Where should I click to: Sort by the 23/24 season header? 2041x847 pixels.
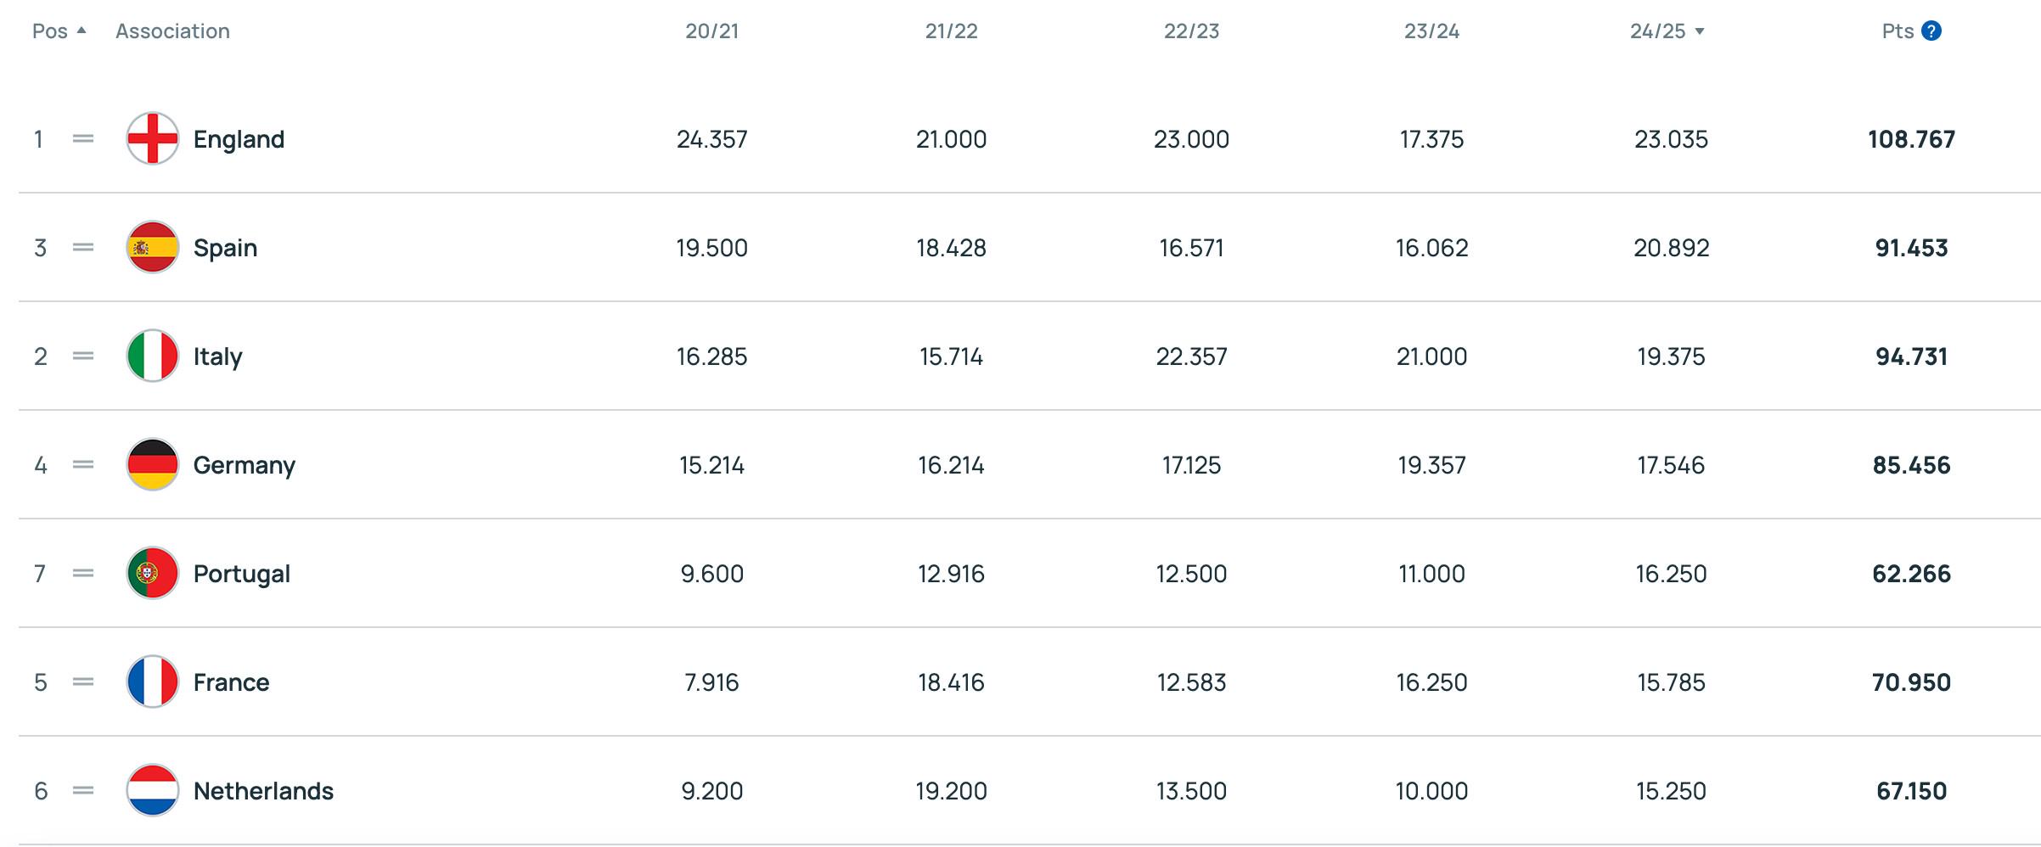click(1431, 31)
